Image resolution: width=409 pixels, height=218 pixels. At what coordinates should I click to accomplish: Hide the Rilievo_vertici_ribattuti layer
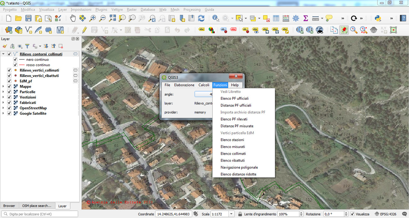click(x=9, y=76)
